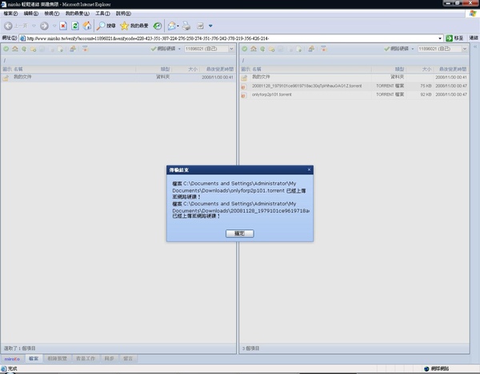Open left pane 網路硬碟 dropdown menu

[x=179, y=49]
